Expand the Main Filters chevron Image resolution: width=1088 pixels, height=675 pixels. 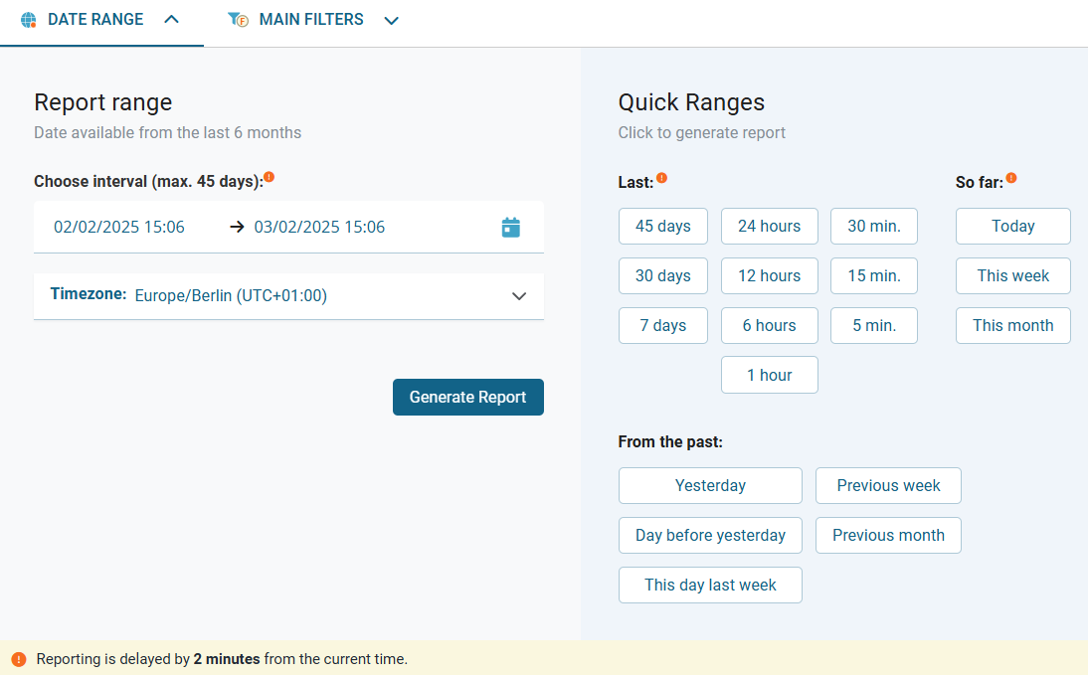point(392,21)
